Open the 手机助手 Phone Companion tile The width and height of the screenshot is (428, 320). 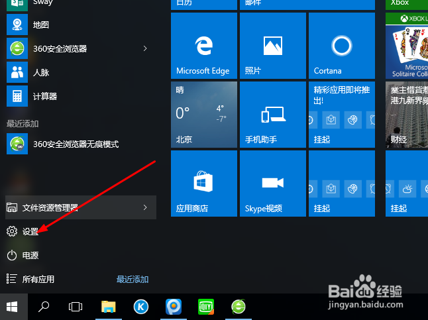273,115
